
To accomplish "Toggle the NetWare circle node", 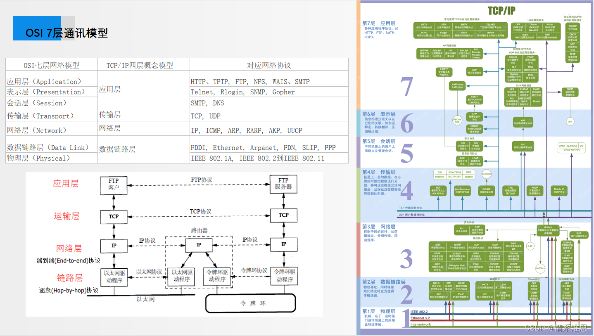I will click(x=540, y=268).
